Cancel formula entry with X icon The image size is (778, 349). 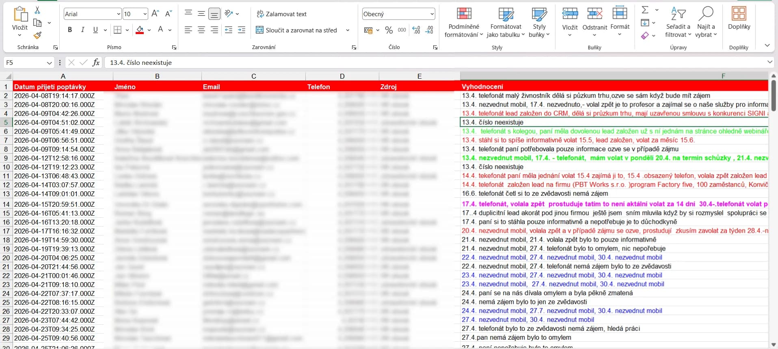[71, 62]
